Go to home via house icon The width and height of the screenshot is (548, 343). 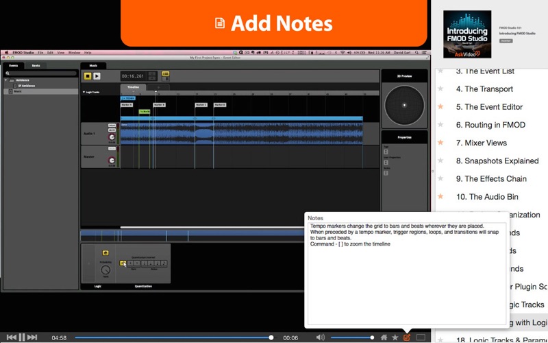pos(384,338)
